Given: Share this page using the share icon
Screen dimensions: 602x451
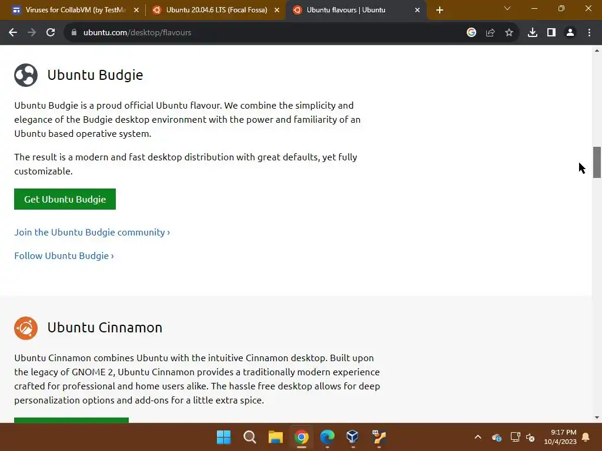Looking at the screenshot, I should (490, 33).
